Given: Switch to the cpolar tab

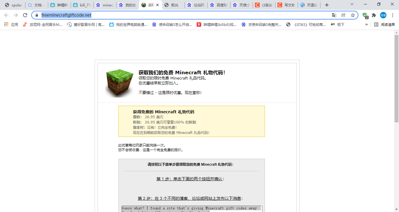Looking at the screenshot, I should [13, 5].
